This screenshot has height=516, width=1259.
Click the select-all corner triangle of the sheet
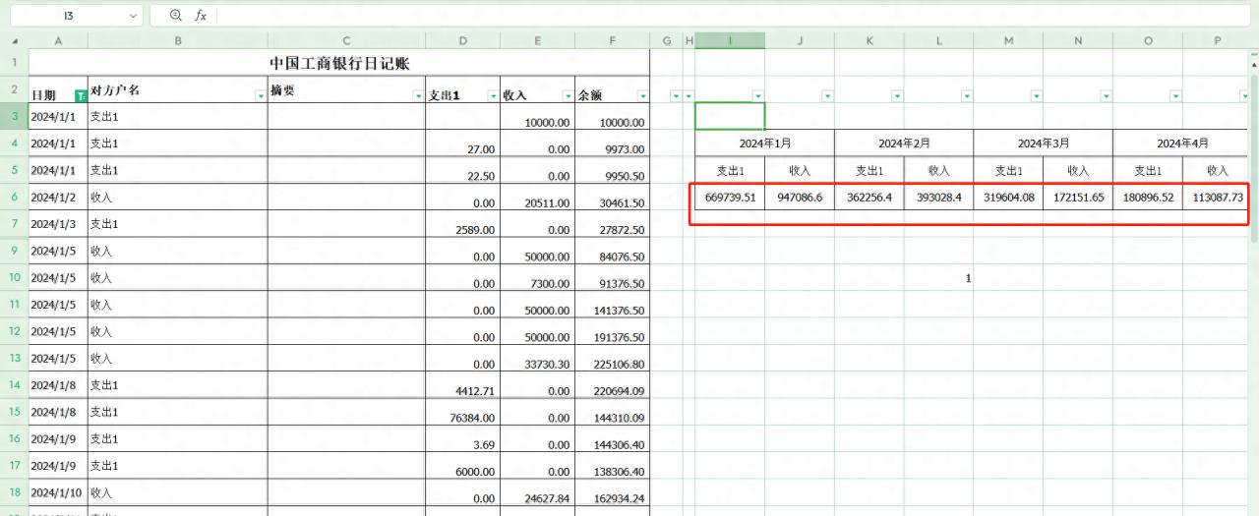(x=14, y=40)
